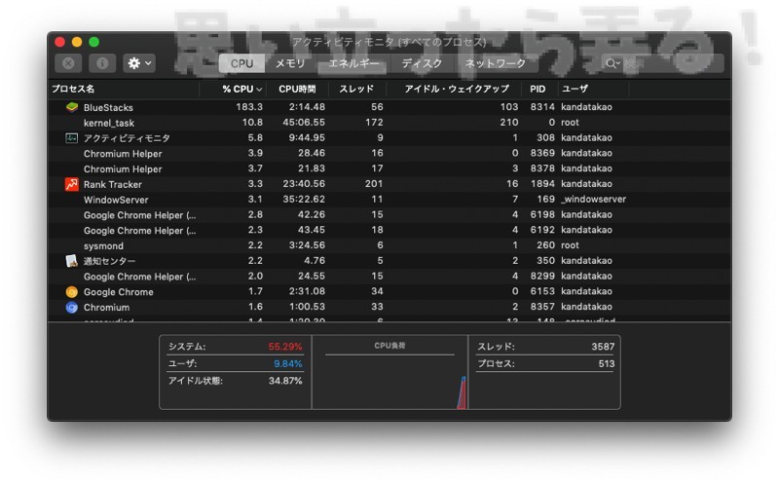The width and height of the screenshot is (779, 484).
Task: Select the 通知センター process row
Action: click(389, 260)
